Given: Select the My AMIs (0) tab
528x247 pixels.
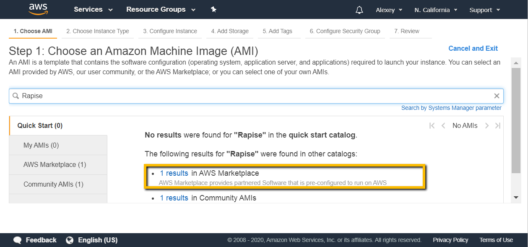Looking at the screenshot, I should coord(58,145).
